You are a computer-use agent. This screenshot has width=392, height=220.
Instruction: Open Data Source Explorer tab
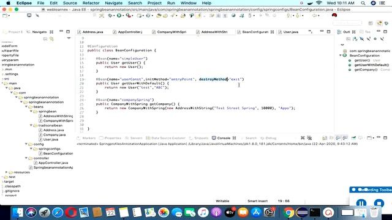coord(168,138)
